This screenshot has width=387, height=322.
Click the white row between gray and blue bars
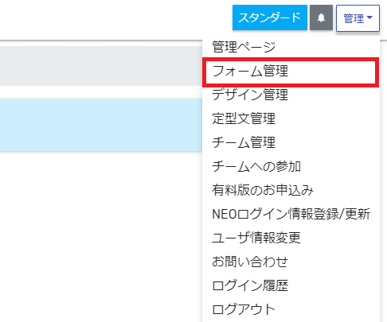101,92
